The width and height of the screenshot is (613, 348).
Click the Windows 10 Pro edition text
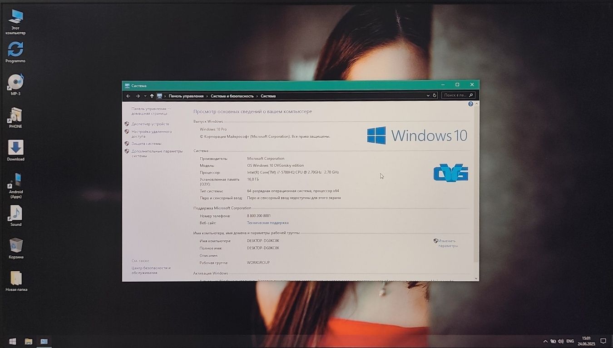tap(213, 129)
